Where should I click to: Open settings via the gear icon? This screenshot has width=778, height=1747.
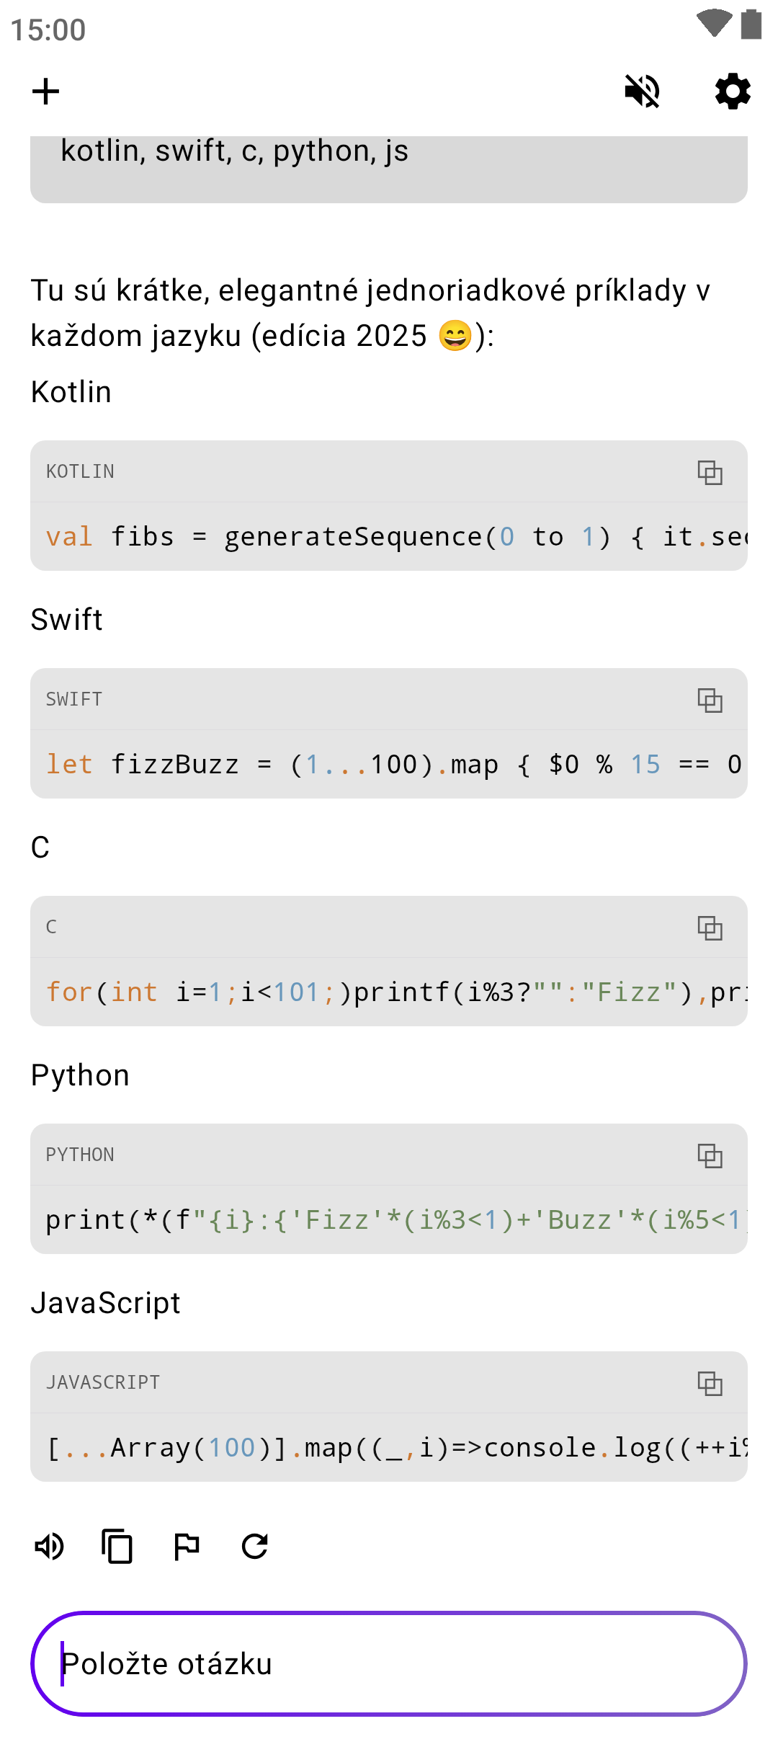point(733,92)
